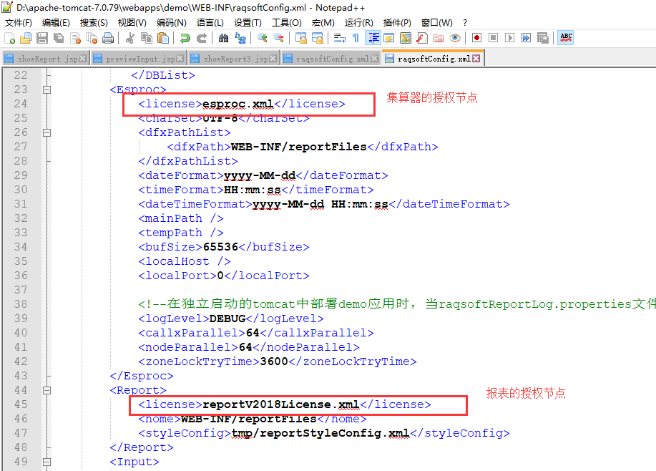Copy selection toolbar icon

pos(147,38)
